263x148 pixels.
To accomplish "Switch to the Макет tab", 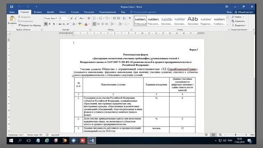I will [x=62, y=12].
